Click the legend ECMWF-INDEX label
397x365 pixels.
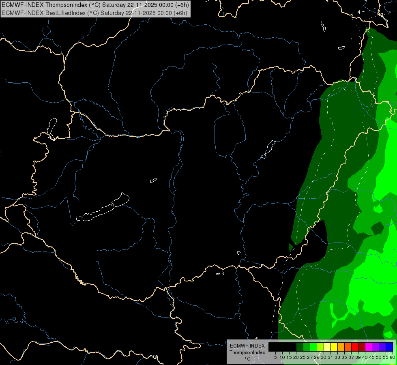(247, 346)
